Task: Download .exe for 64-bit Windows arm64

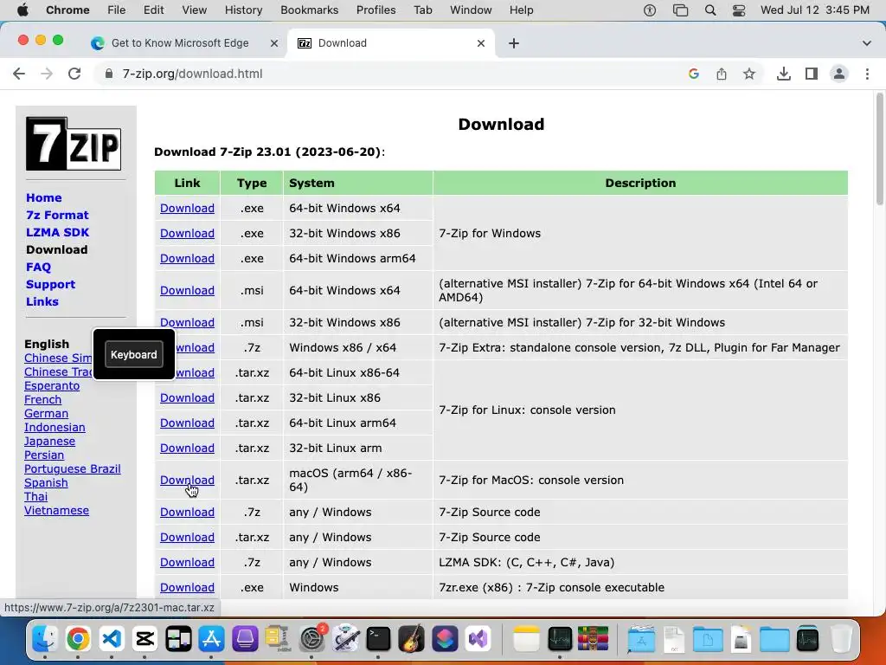Action: (187, 258)
